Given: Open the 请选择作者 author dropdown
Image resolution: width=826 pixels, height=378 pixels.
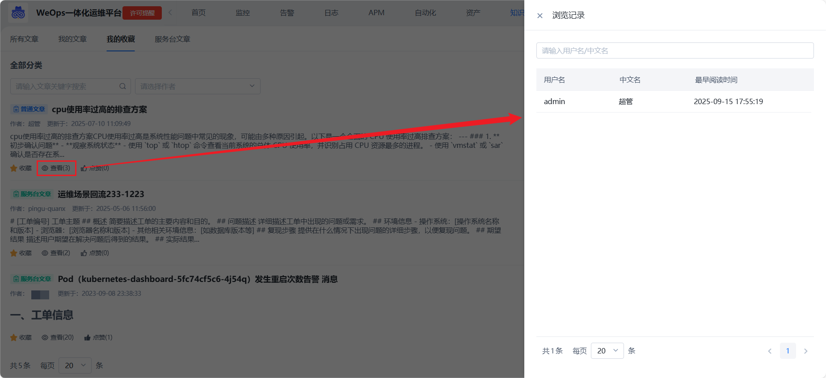Looking at the screenshot, I should pos(198,86).
